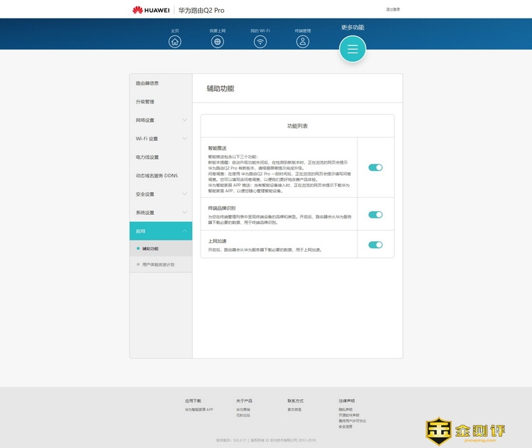Disable 终端品牌识别 switch

click(375, 215)
